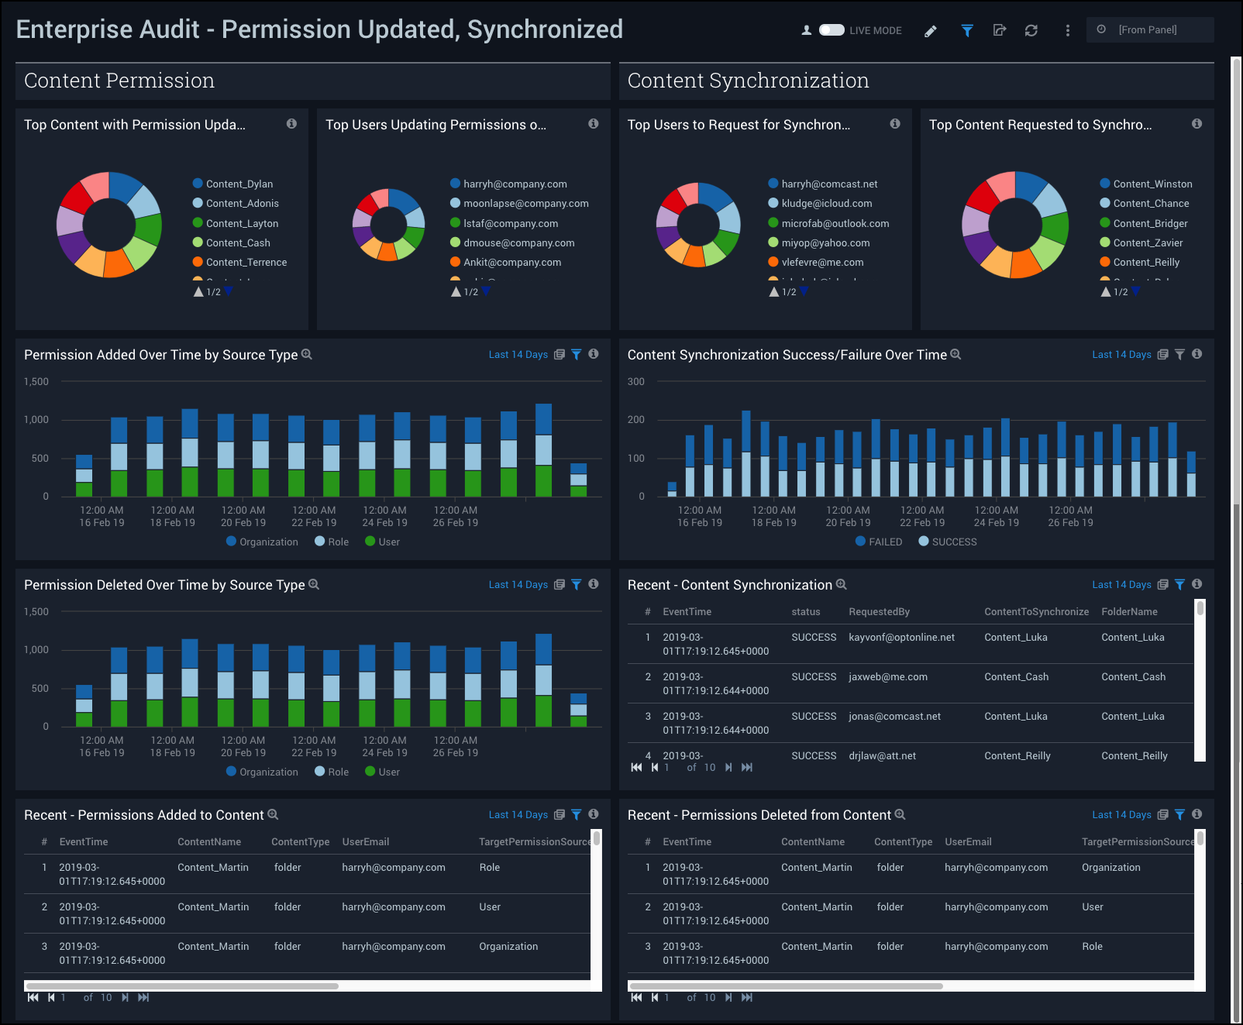Viewport: 1243px width, 1025px height.
Task: Filter the Recent Content Synchronization panel
Action: click(x=1179, y=585)
